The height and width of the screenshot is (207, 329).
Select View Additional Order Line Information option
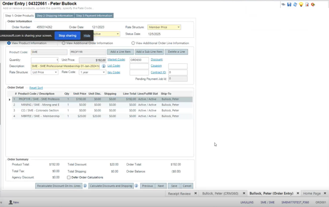133,43
